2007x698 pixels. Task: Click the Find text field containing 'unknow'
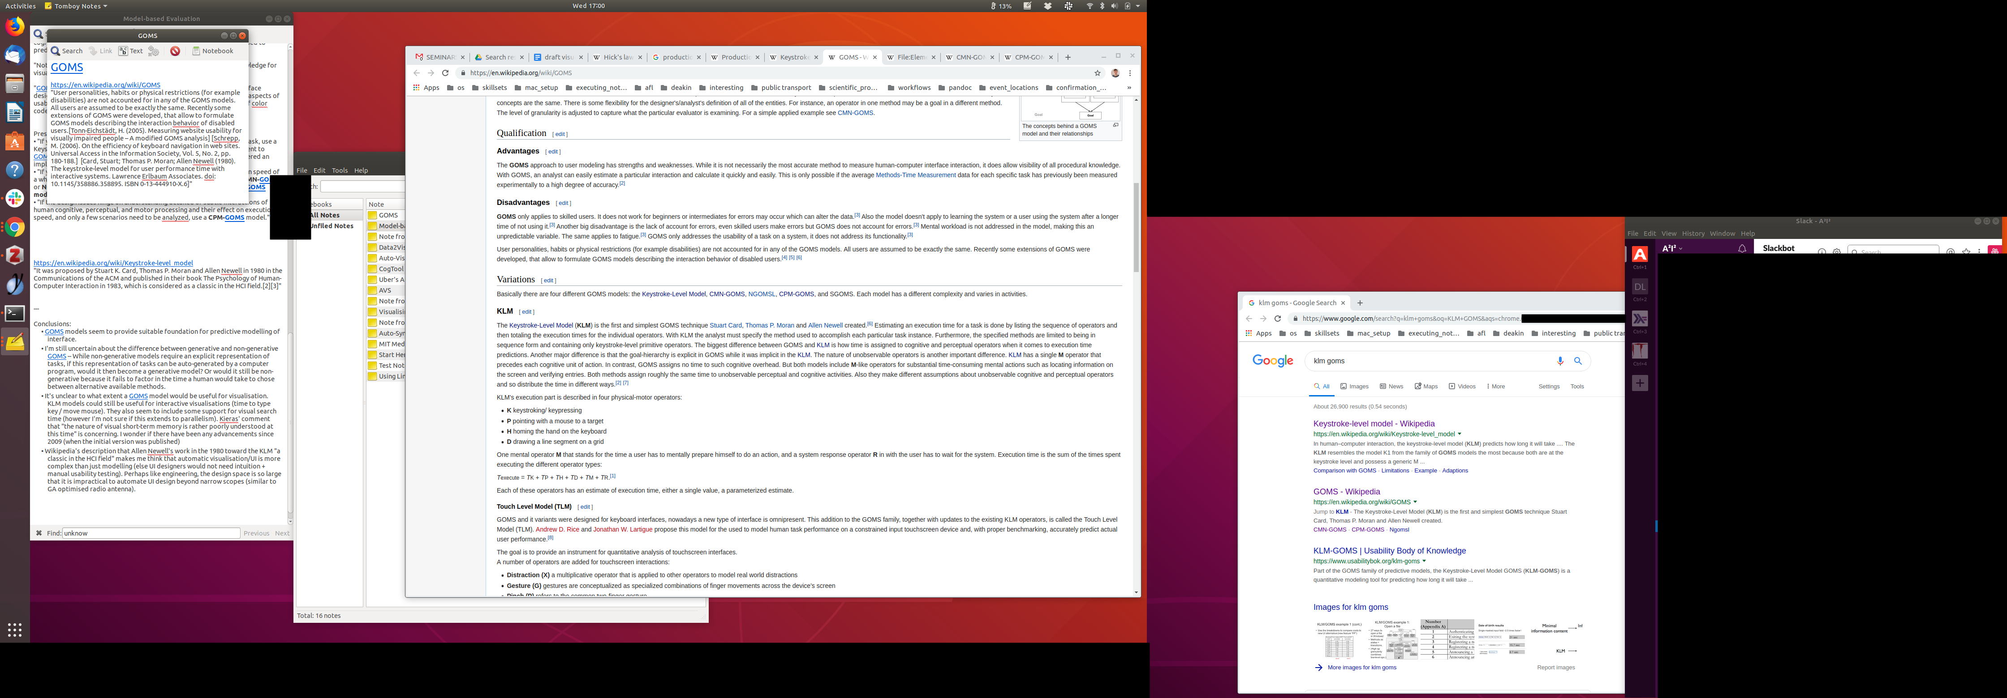point(151,533)
